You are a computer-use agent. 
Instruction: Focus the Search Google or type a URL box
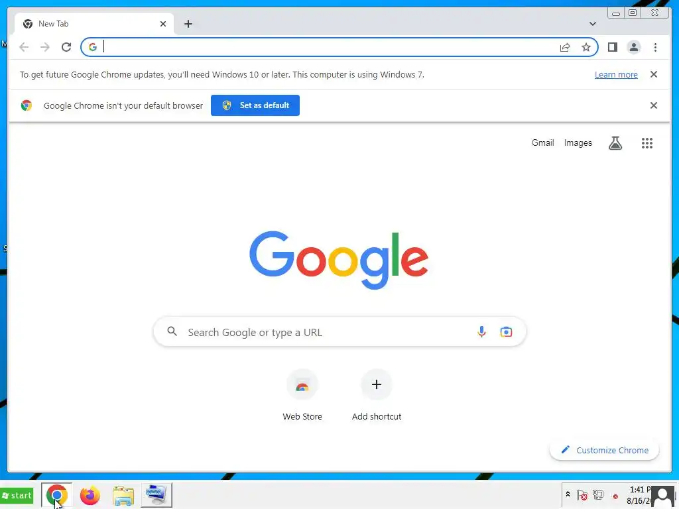[x=339, y=332]
